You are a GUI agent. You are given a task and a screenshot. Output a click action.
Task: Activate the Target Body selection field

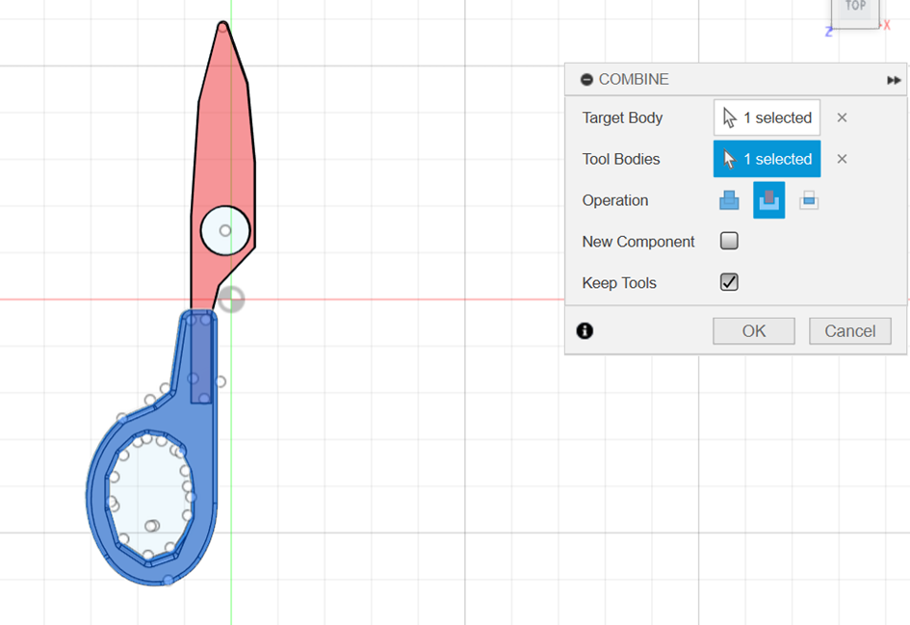[x=767, y=117]
